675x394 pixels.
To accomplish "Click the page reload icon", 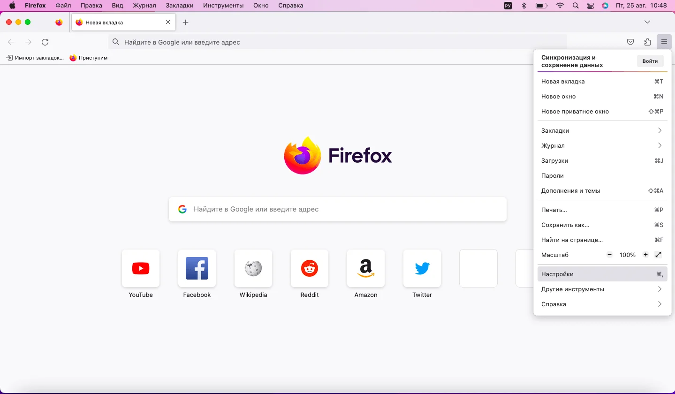I will click(45, 42).
